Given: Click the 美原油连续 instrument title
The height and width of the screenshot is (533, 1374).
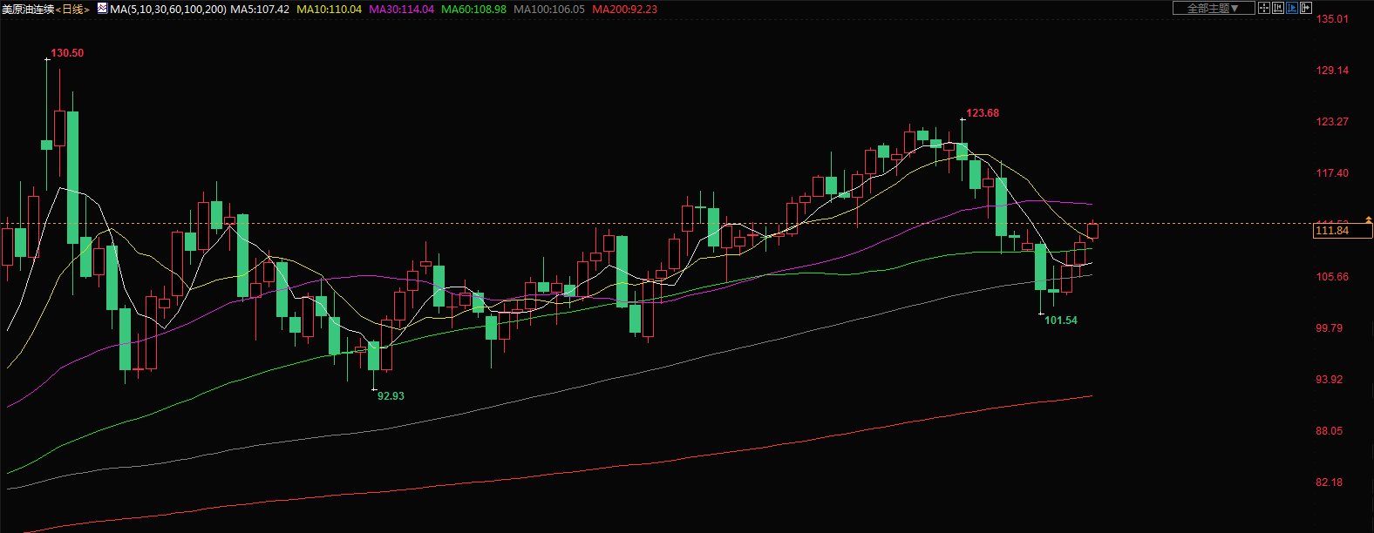Looking at the screenshot, I should [28, 10].
